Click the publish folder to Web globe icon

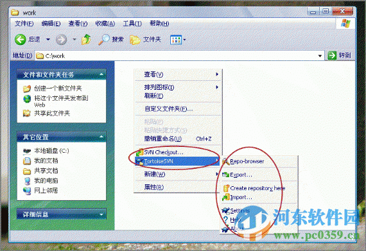[27, 99]
